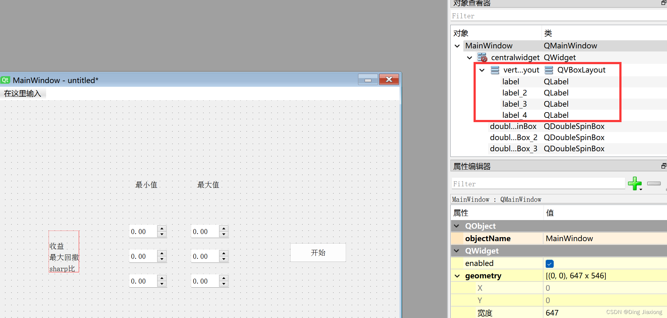Screen dimensions: 667x318
Task: Click the object inspector Filter field
Action: 559,16
